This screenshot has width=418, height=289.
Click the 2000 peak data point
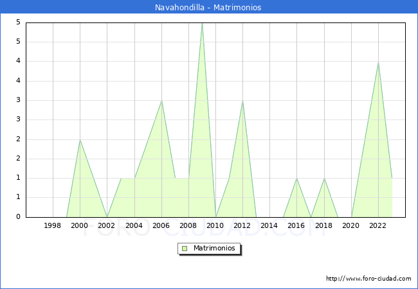point(80,140)
